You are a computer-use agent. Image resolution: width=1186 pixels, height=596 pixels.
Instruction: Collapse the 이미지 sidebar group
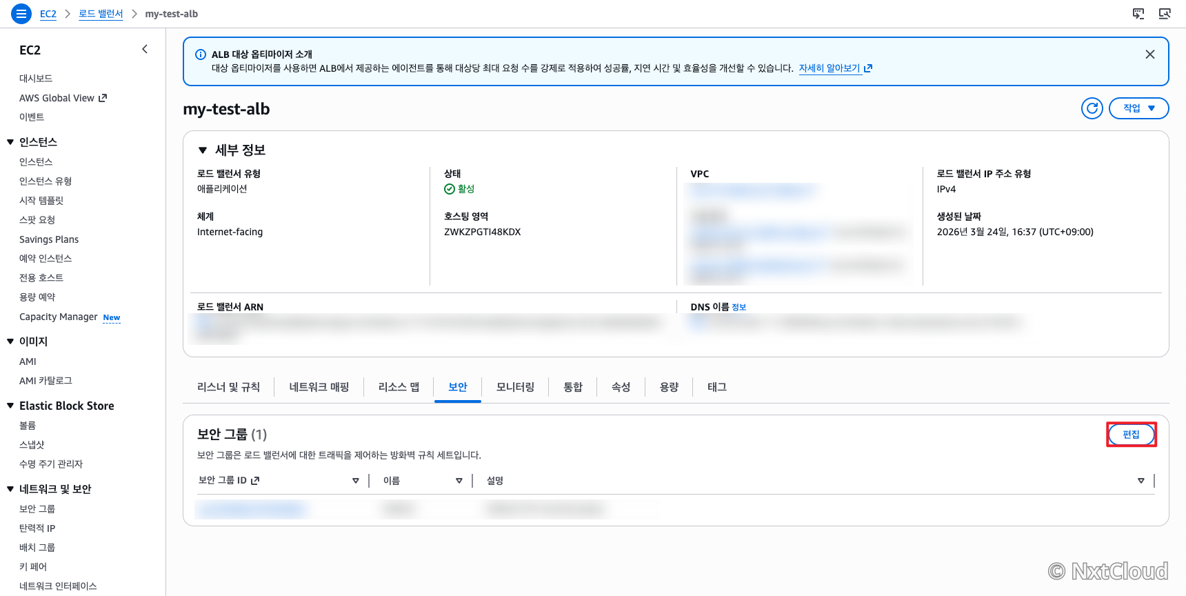pos(10,341)
